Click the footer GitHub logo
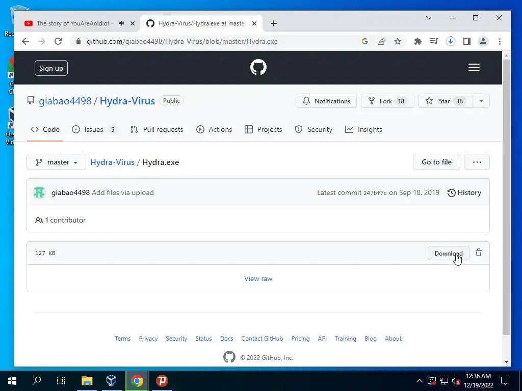The image size is (522, 391). pyautogui.click(x=229, y=357)
